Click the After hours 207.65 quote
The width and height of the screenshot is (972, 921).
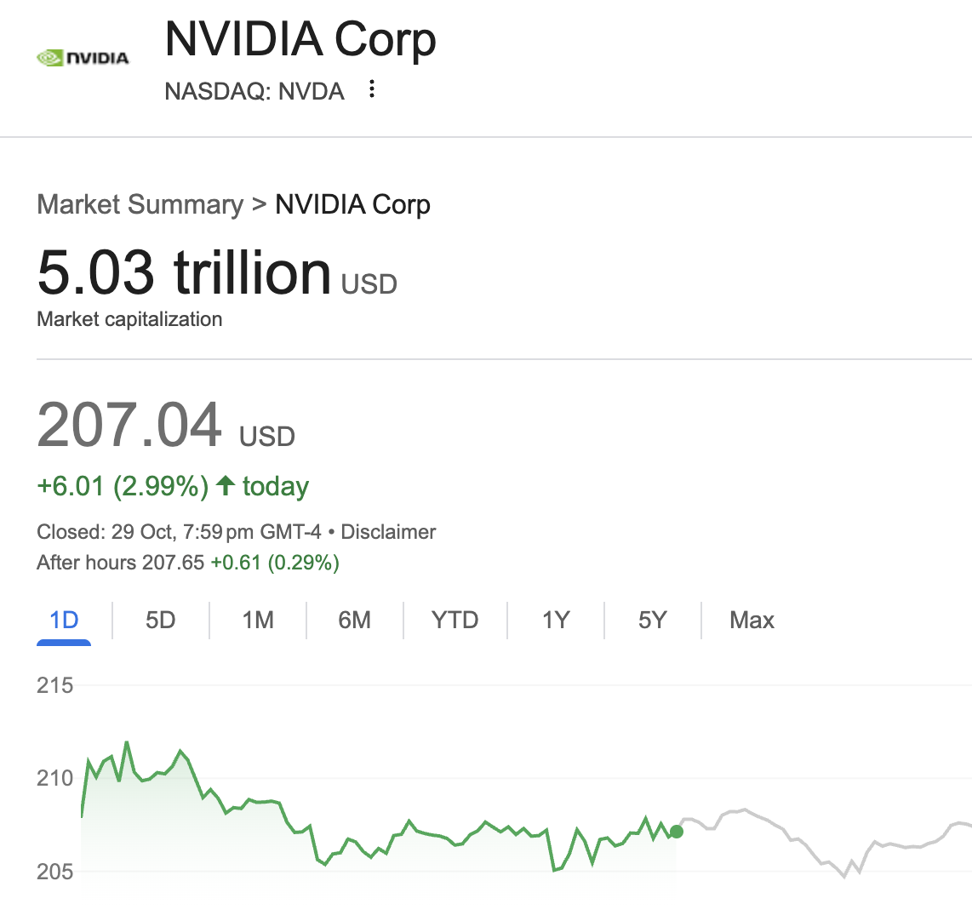[x=121, y=563]
